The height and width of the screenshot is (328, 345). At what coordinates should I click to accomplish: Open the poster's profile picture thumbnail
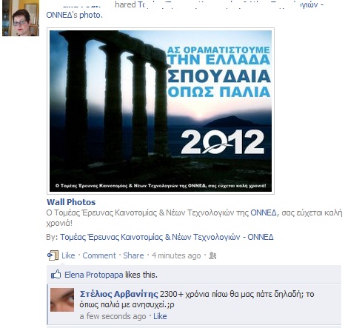pos(21,18)
